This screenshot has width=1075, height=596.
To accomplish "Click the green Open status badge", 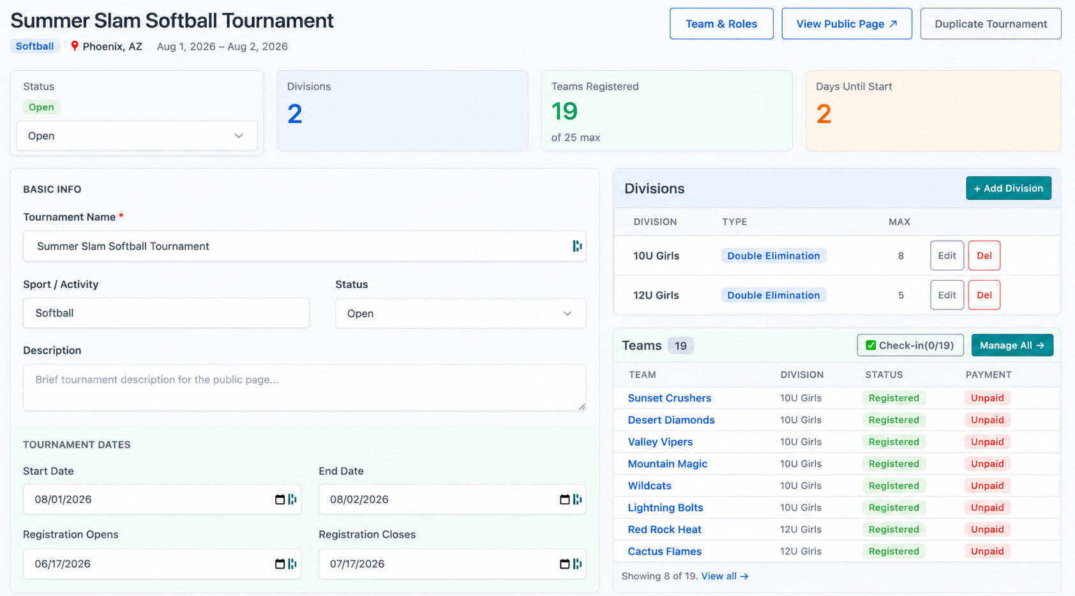I will [41, 107].
